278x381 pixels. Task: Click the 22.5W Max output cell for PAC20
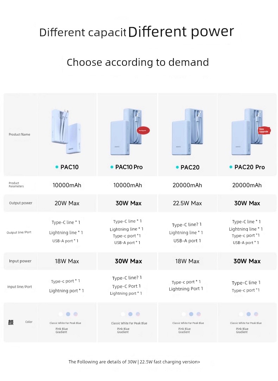click(x=187, y=203)
